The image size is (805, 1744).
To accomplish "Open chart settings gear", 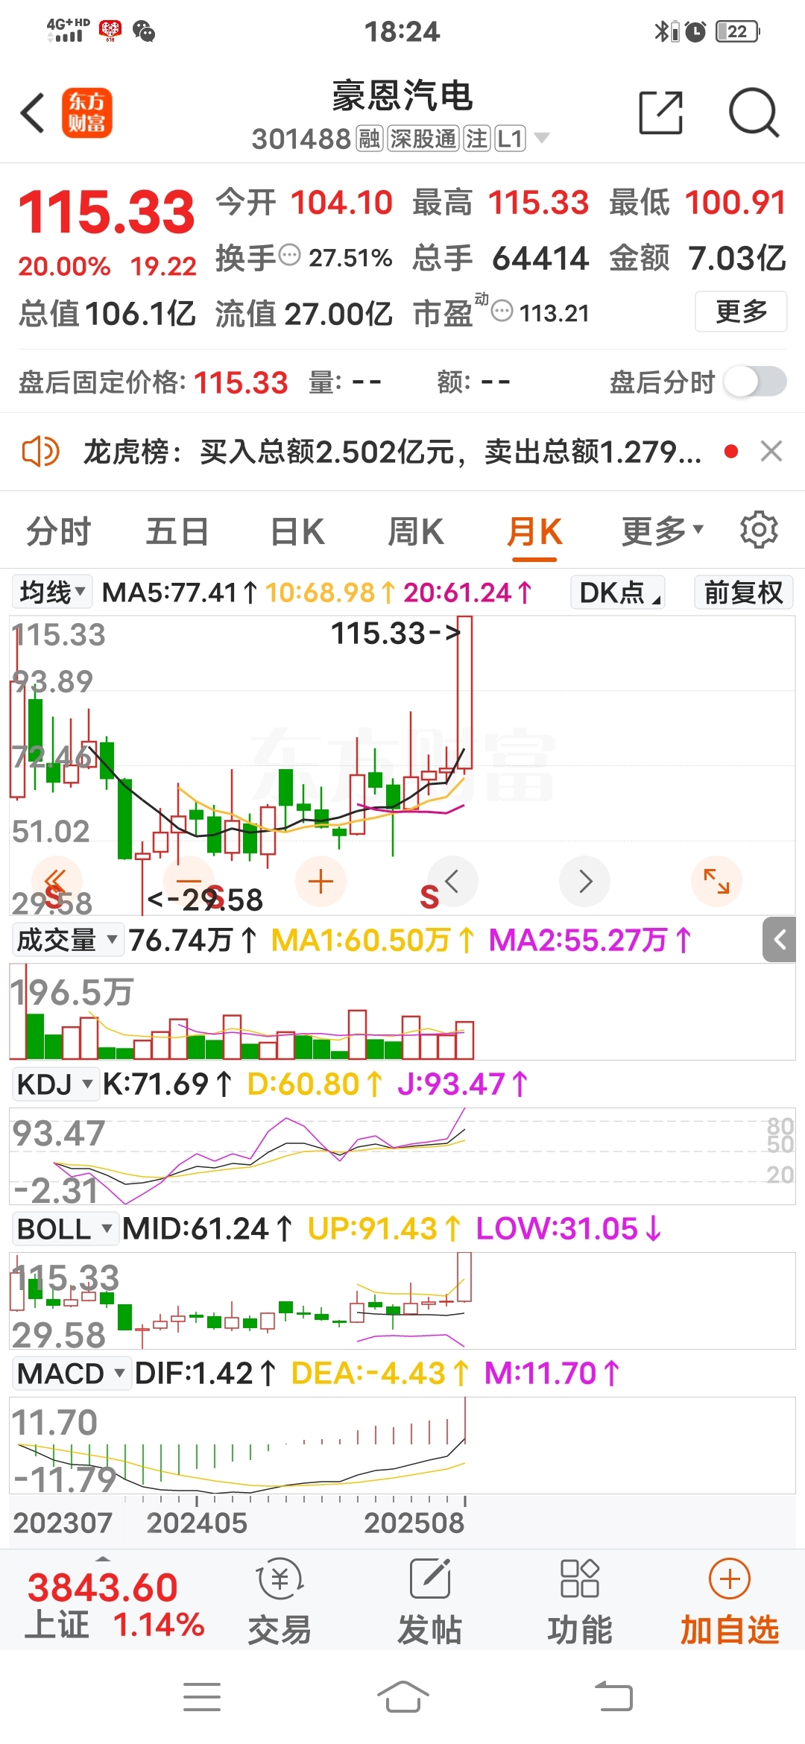I will (759, 530).
